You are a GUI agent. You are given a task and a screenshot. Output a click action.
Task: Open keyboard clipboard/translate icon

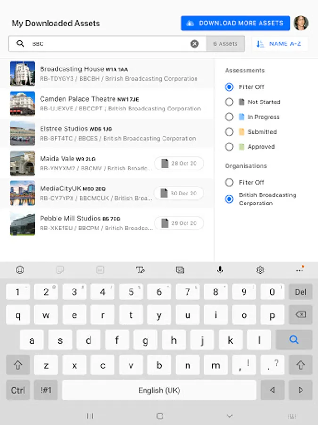tap(180, 270)
